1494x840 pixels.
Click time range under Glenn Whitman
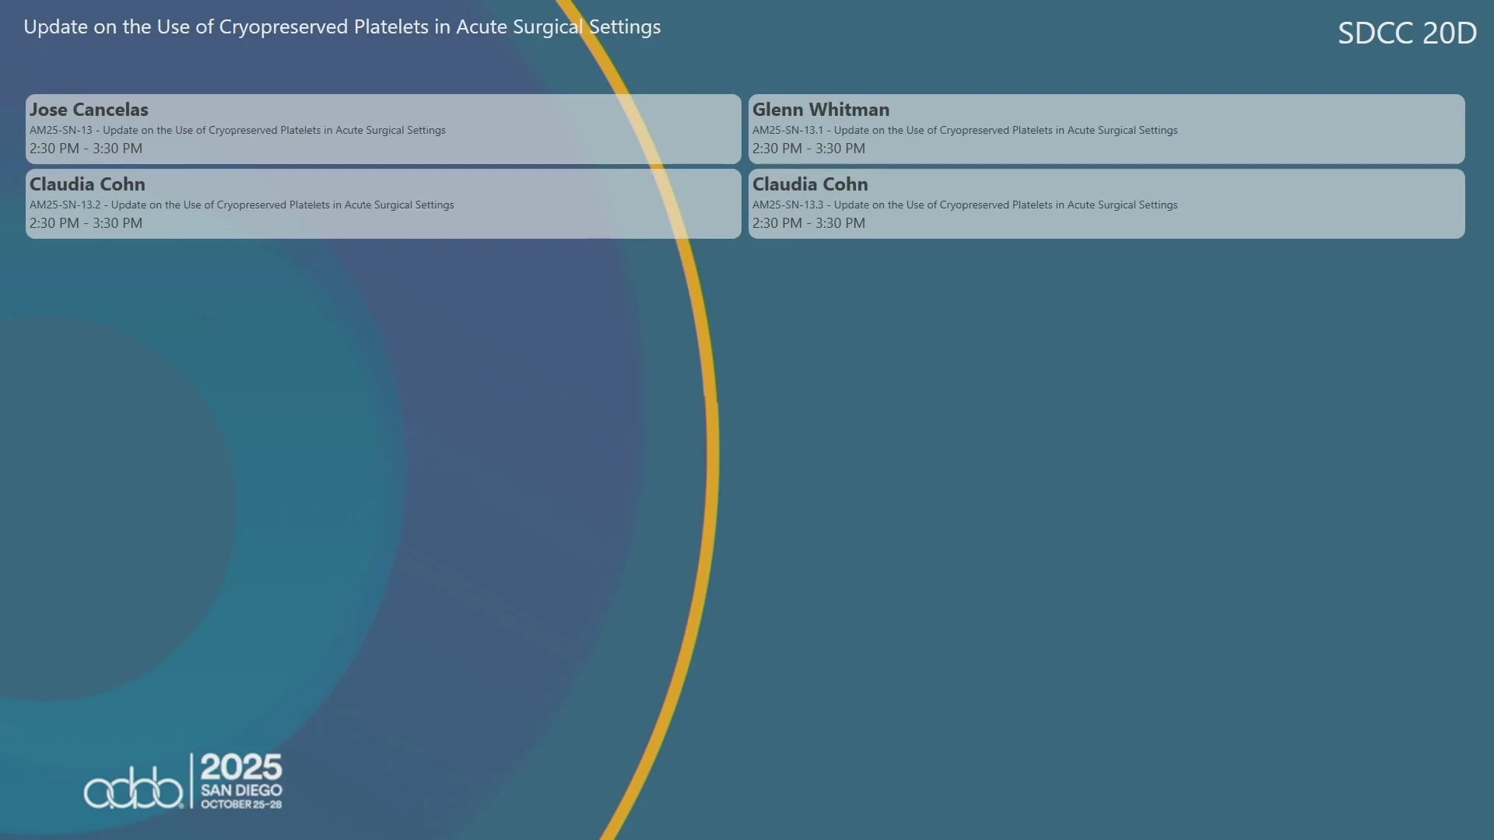[808, 149]
